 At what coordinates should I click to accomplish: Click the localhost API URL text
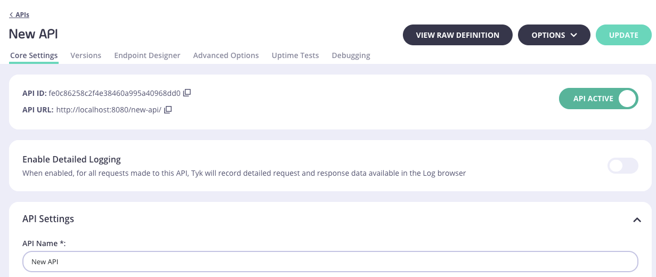point(108,110)
